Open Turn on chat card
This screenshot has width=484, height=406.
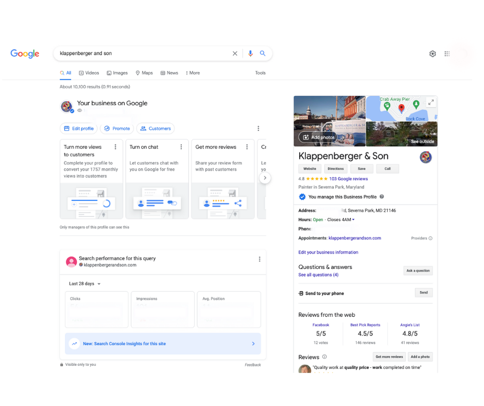(x=157, y=179)
